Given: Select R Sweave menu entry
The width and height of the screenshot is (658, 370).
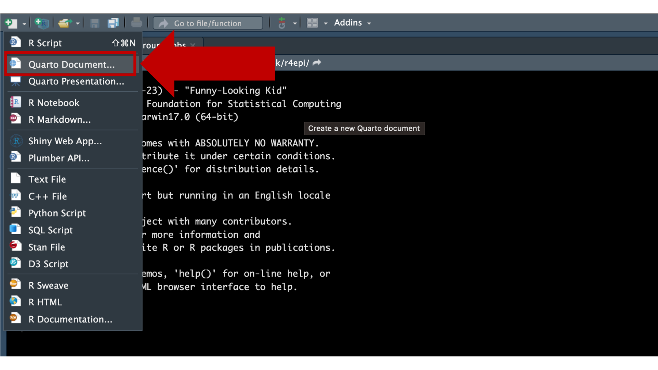Looking at the screenshot, I should 73,286.
